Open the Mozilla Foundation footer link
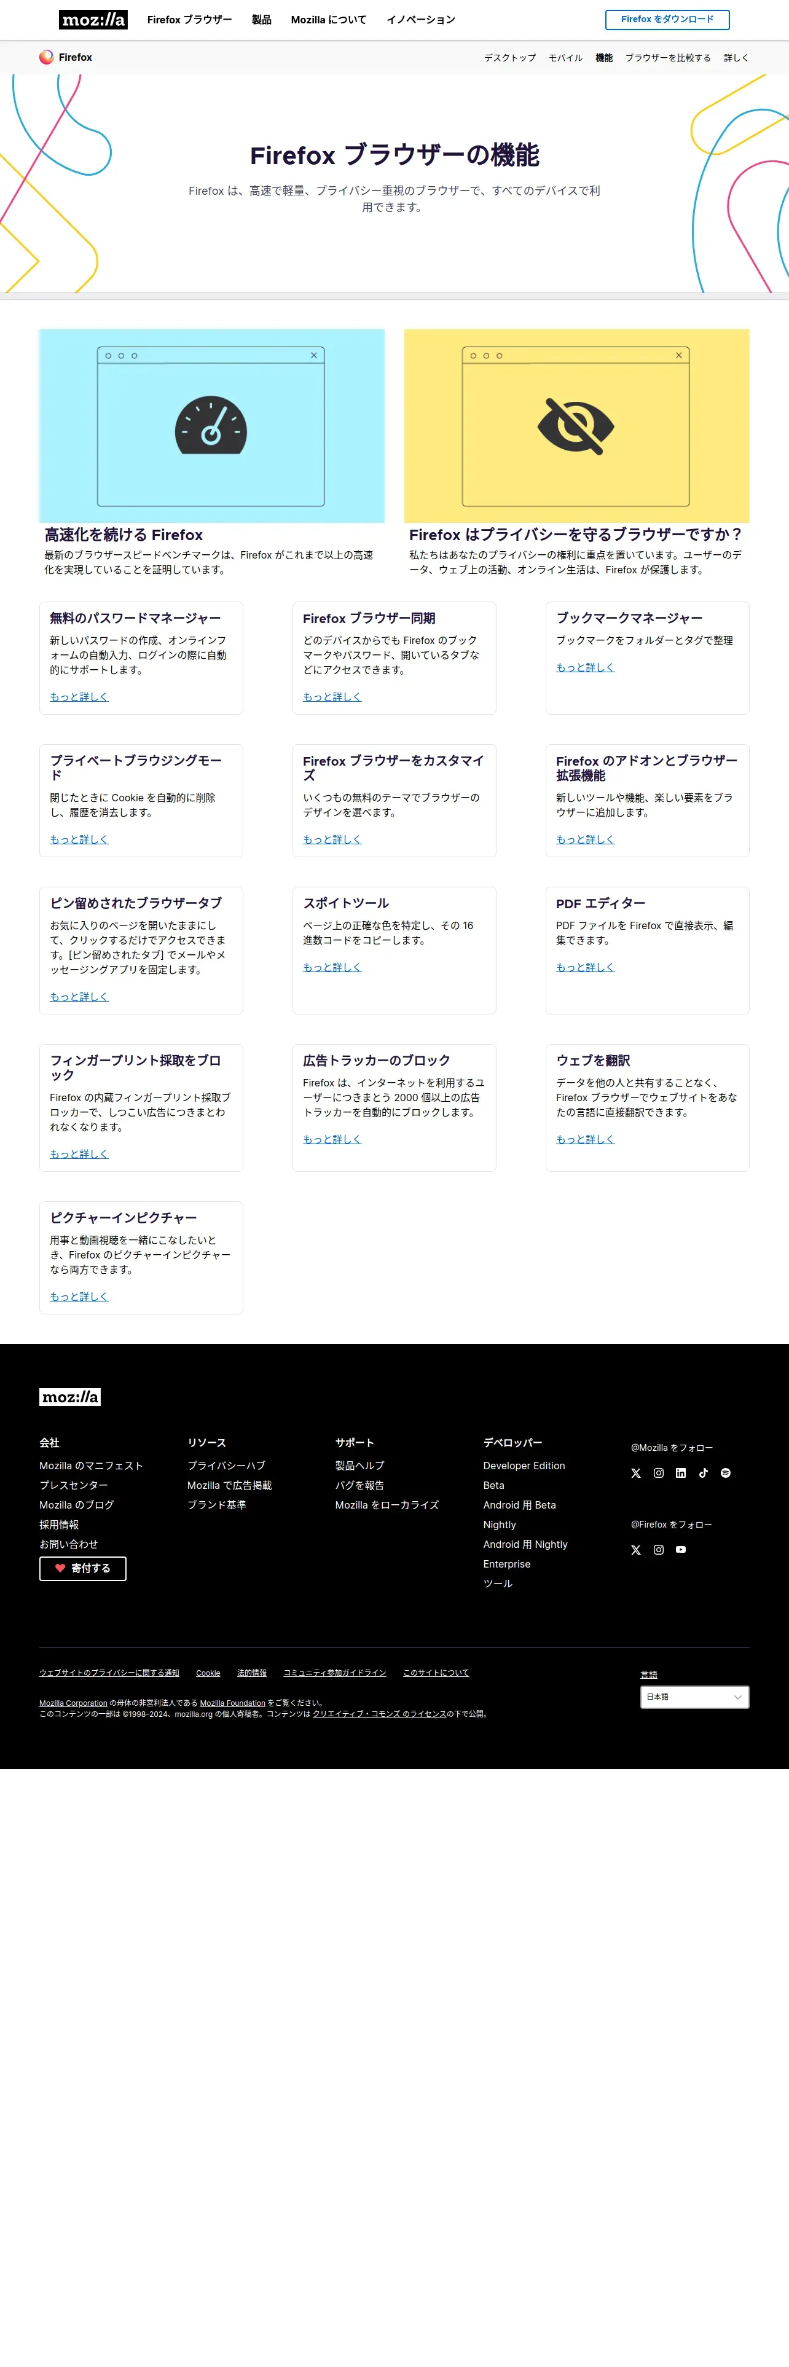This screenshot has width=789, height=2367. coord(232,1703)
